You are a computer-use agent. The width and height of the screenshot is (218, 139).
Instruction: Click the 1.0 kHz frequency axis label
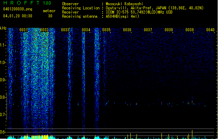coord(3,63)
